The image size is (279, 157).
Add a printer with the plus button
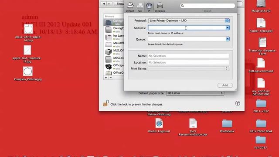coord(106,78)
